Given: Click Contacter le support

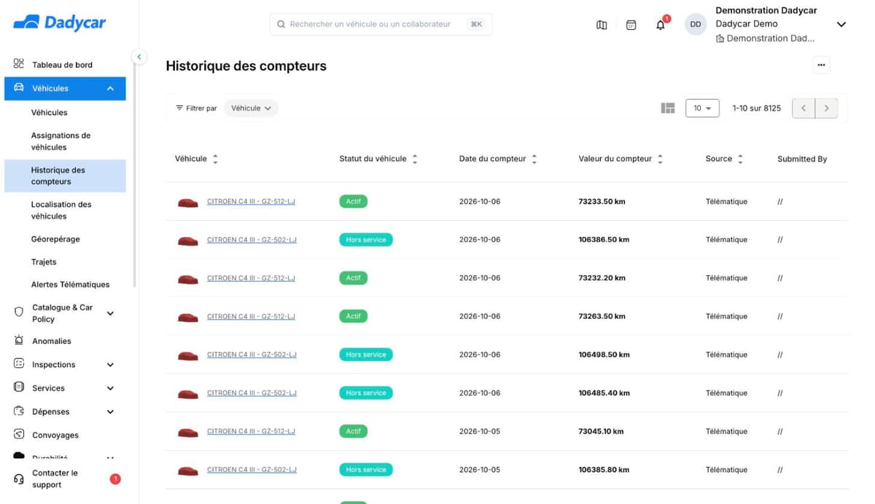Looking at the screenshot, I should click(55, 479).
